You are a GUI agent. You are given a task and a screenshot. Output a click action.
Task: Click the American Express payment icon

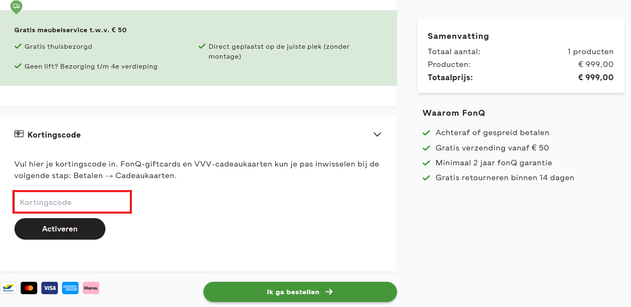pos(70,288)
